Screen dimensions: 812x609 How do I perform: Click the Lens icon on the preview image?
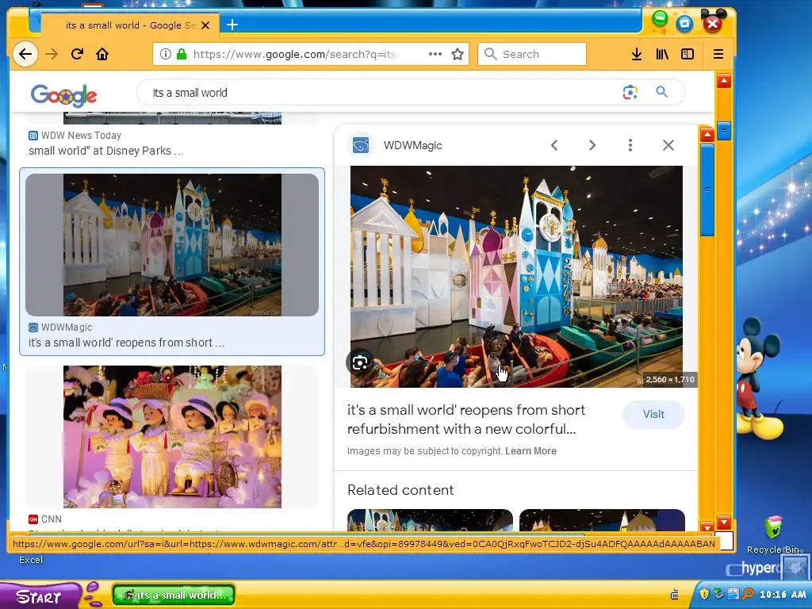tap(360, 362)
